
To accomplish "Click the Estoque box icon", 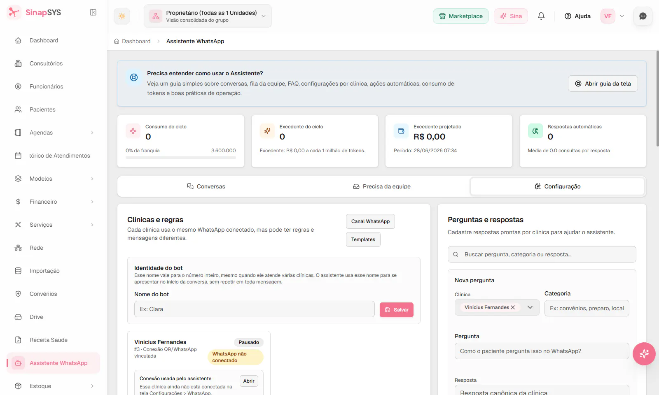I will pos(18,386).
